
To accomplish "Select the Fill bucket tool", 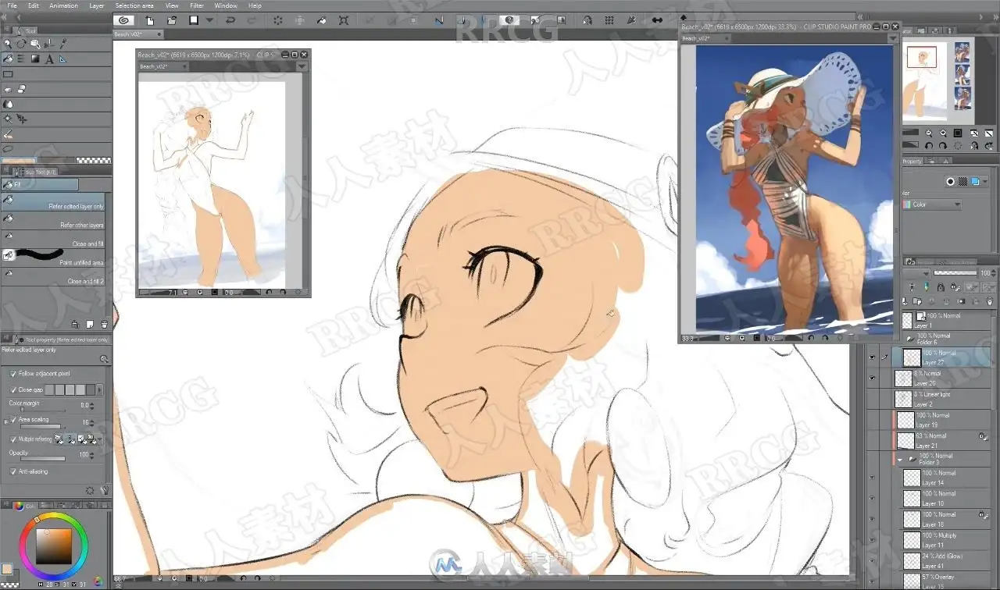I will coord(8,59).
